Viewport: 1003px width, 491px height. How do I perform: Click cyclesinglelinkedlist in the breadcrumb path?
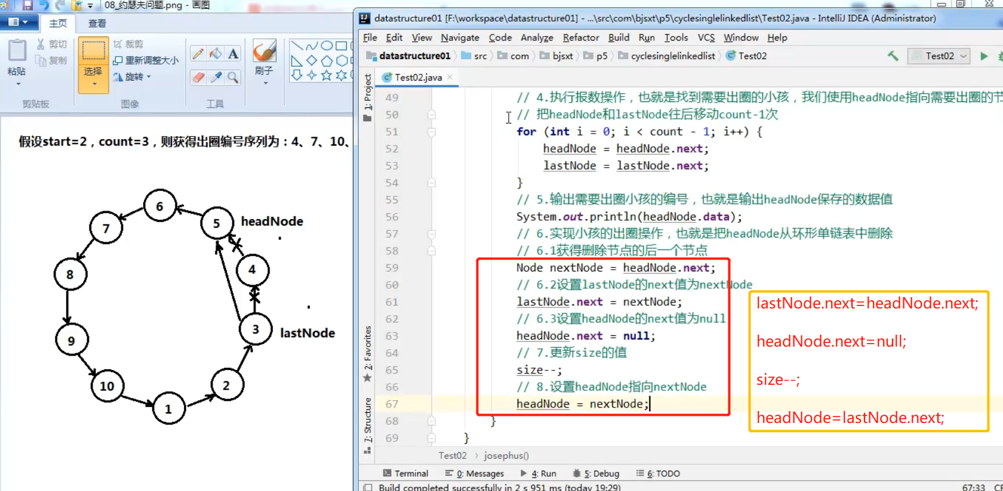[673, 56]
